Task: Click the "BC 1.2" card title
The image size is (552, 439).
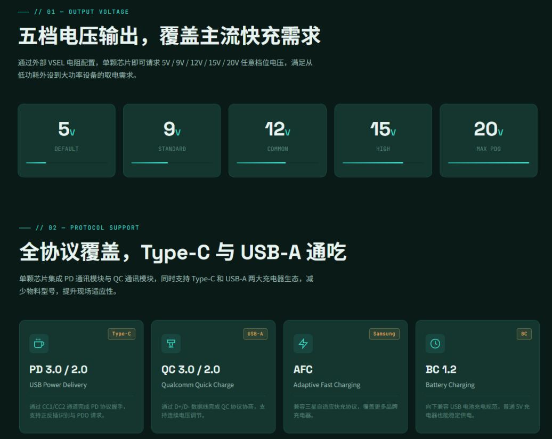Action: click(441, 370)
